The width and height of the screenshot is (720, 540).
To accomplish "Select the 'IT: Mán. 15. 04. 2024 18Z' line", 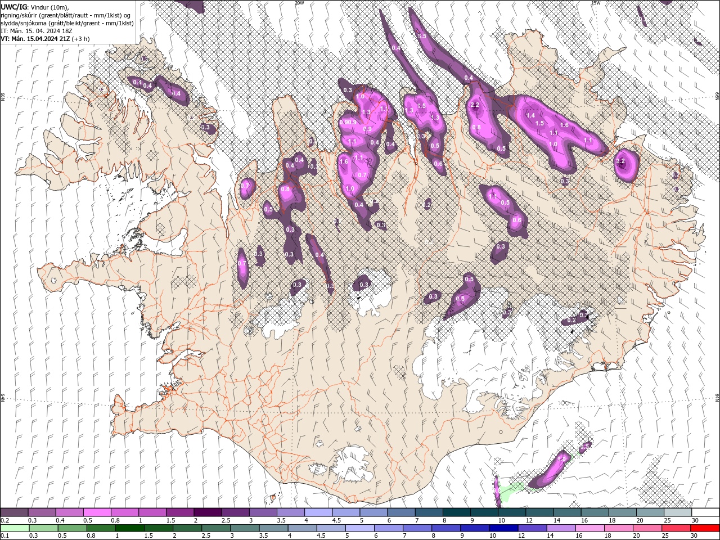I will pos(35,31).
